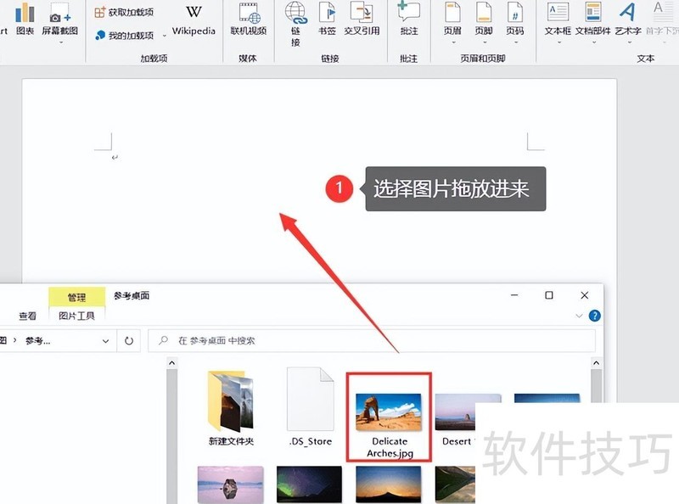679x504 pixels.
Task: Expand the 文本框 dropdown arrow
Action: pyautogui.click(x=558, y=42)
